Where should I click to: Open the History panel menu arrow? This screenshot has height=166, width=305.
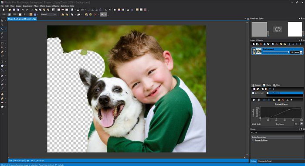300,129
